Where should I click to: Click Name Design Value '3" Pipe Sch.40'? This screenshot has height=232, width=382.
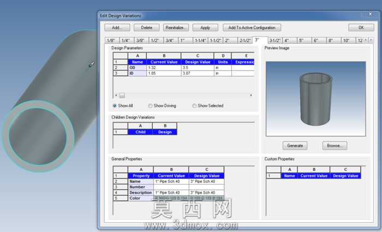point(206,182)
